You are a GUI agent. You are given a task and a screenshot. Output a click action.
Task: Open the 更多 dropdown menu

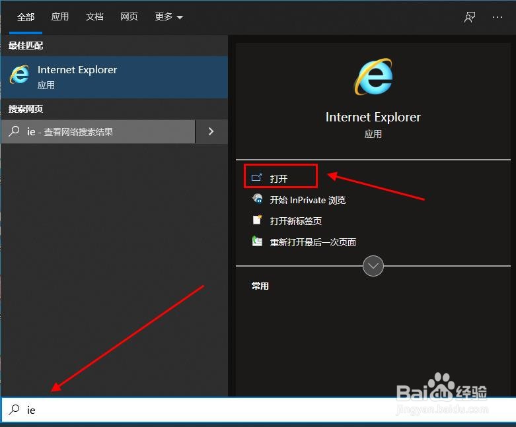169,16
